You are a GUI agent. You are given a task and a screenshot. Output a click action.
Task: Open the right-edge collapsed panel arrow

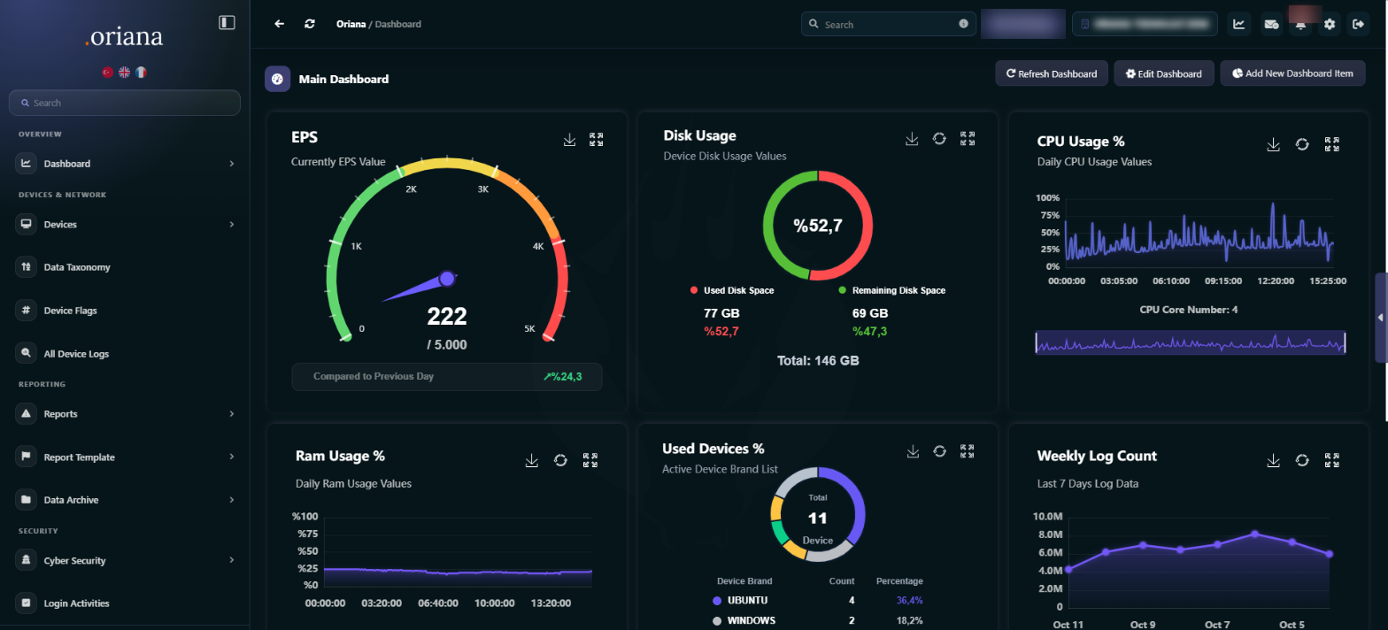[x=1381, y=317]
